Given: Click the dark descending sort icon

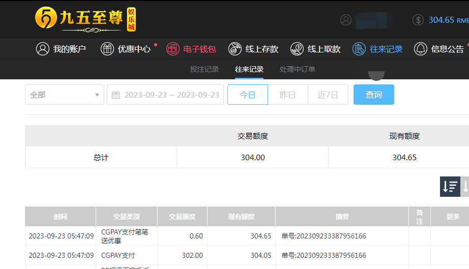Looking at the screenshot, I should point(450,187).
